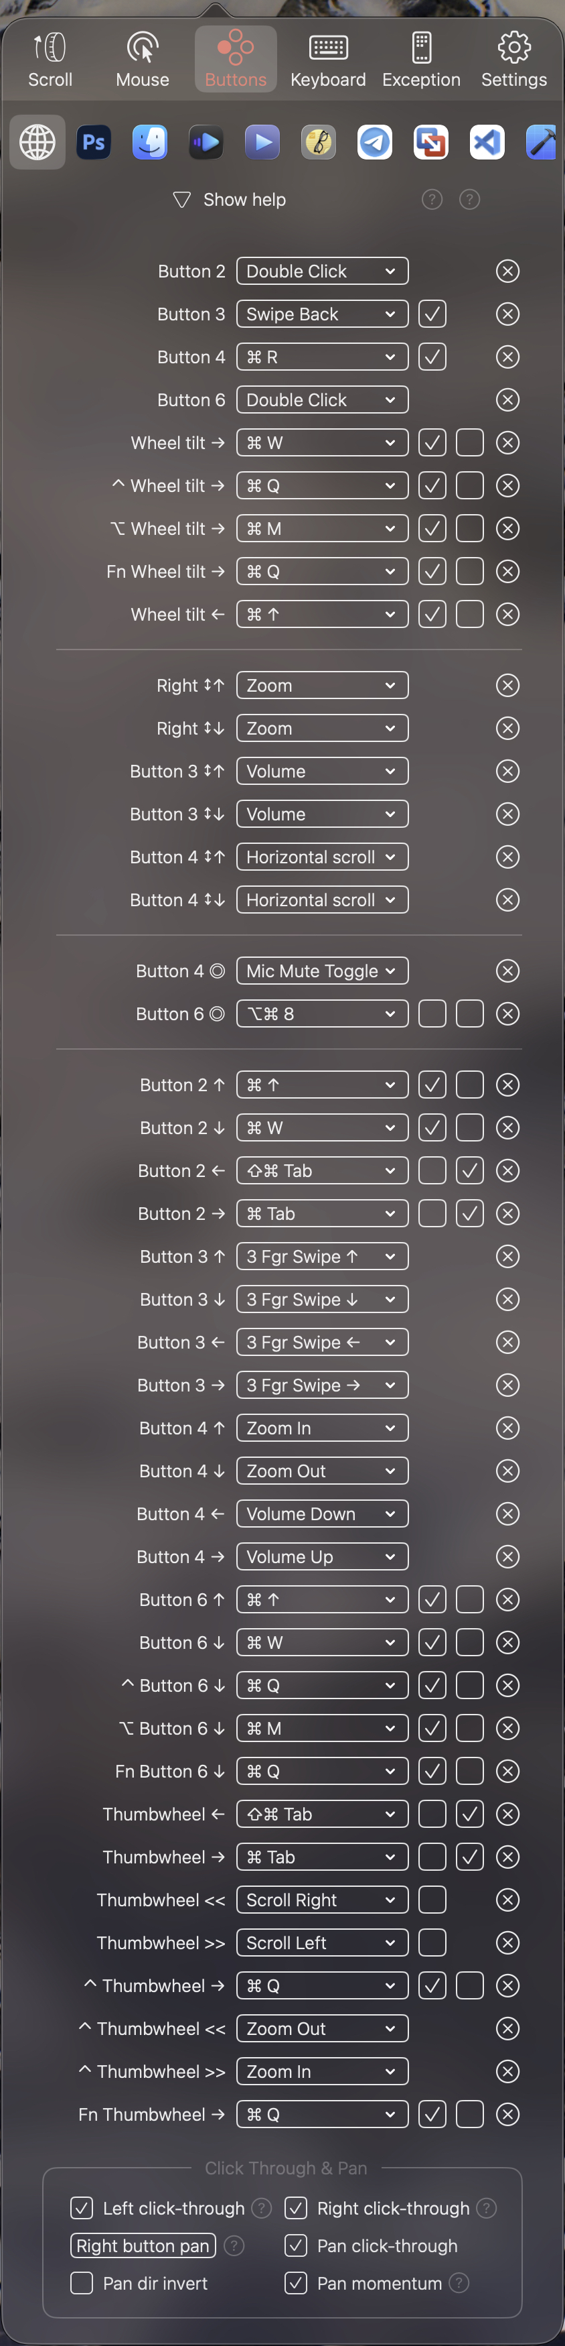Click help icon next to Right click-through
Screen dimensions: 565x2346
pyautogui.click(x=487, y=2207)
